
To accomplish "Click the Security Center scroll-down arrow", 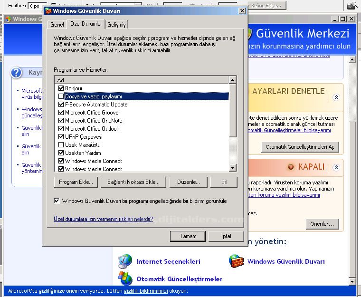I will [x=352, y=281].
